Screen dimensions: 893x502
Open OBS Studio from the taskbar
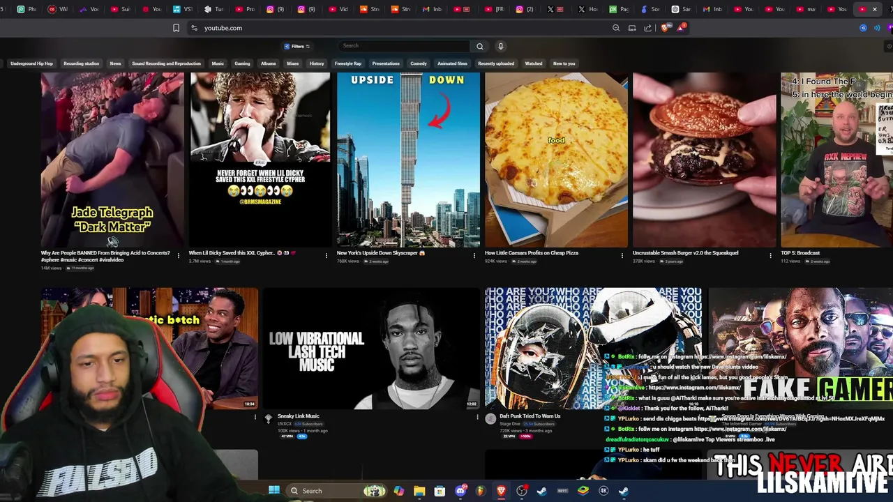pyautogui.click(x=521, y=491)
